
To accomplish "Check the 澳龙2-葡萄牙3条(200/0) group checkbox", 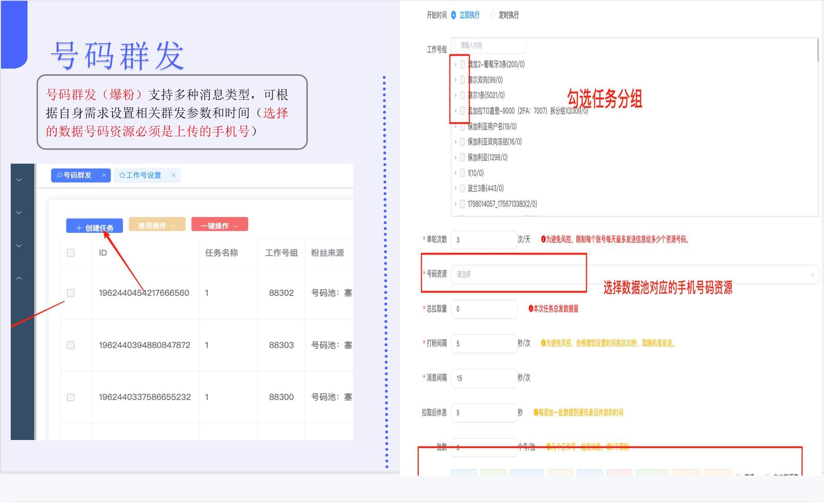I will [462, 65].
